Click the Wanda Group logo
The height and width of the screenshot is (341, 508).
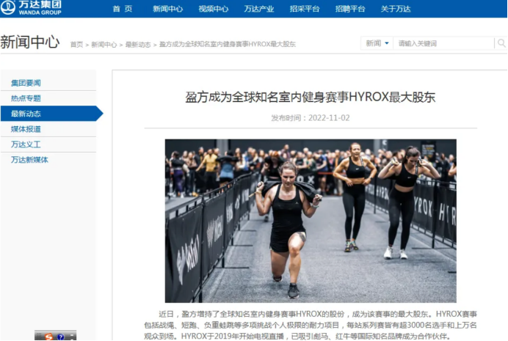tap(31, 8)
